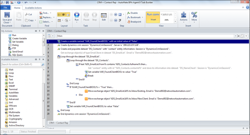Open the Actions insert menu
Image resolution: width=250 pixels, height=135 pixels.
click(x=184, y=17)
